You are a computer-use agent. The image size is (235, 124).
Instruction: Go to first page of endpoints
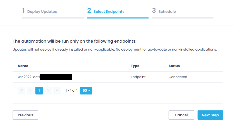(x=22, y=90)
